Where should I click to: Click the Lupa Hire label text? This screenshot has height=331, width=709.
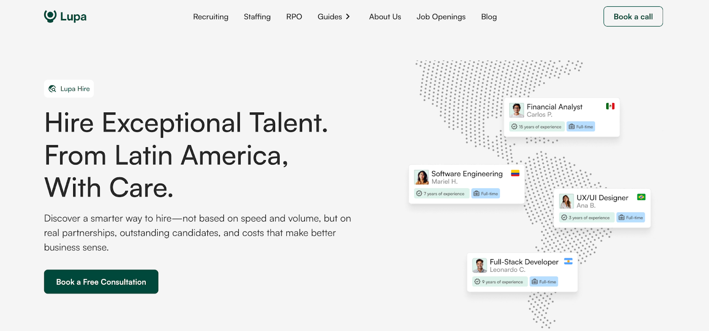75,89
